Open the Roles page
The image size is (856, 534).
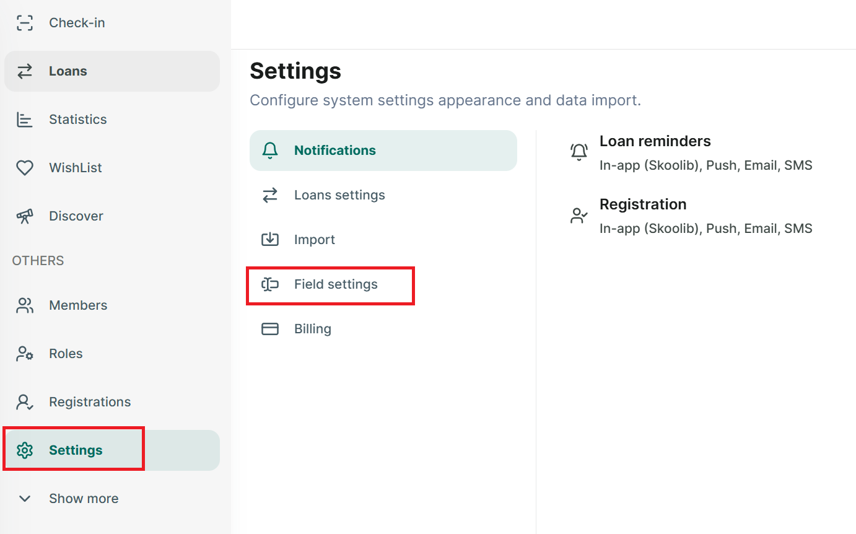tap(112, 354)
